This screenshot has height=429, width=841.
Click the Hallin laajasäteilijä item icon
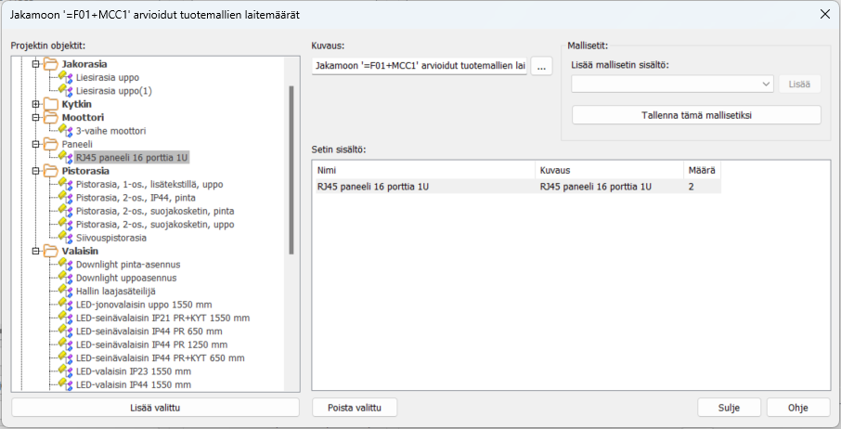pyautogui.click(x=65, y=291)
